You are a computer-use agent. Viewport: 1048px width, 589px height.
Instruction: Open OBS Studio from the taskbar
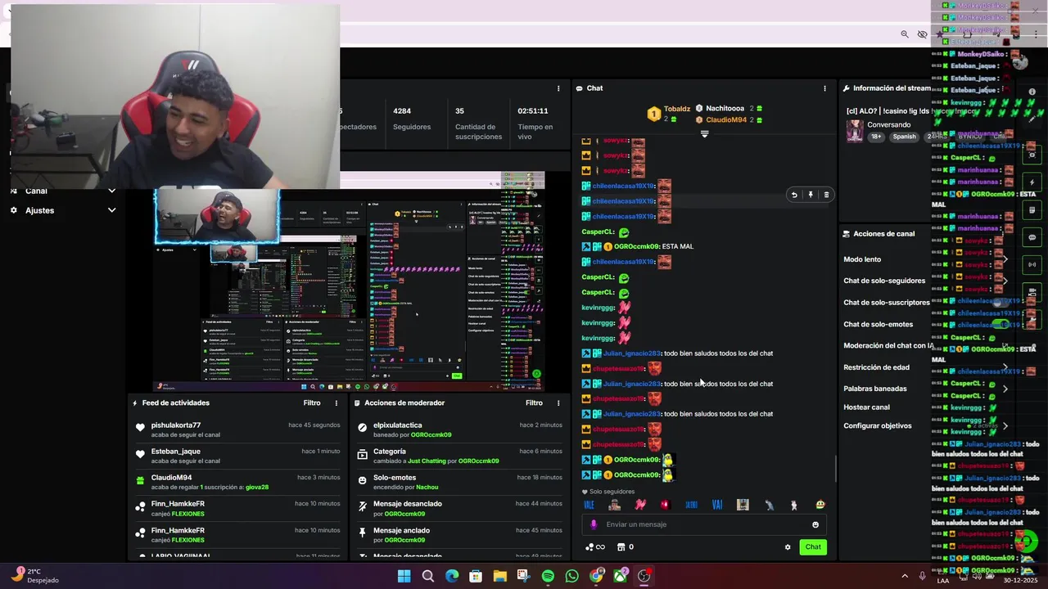pos(644,576)
